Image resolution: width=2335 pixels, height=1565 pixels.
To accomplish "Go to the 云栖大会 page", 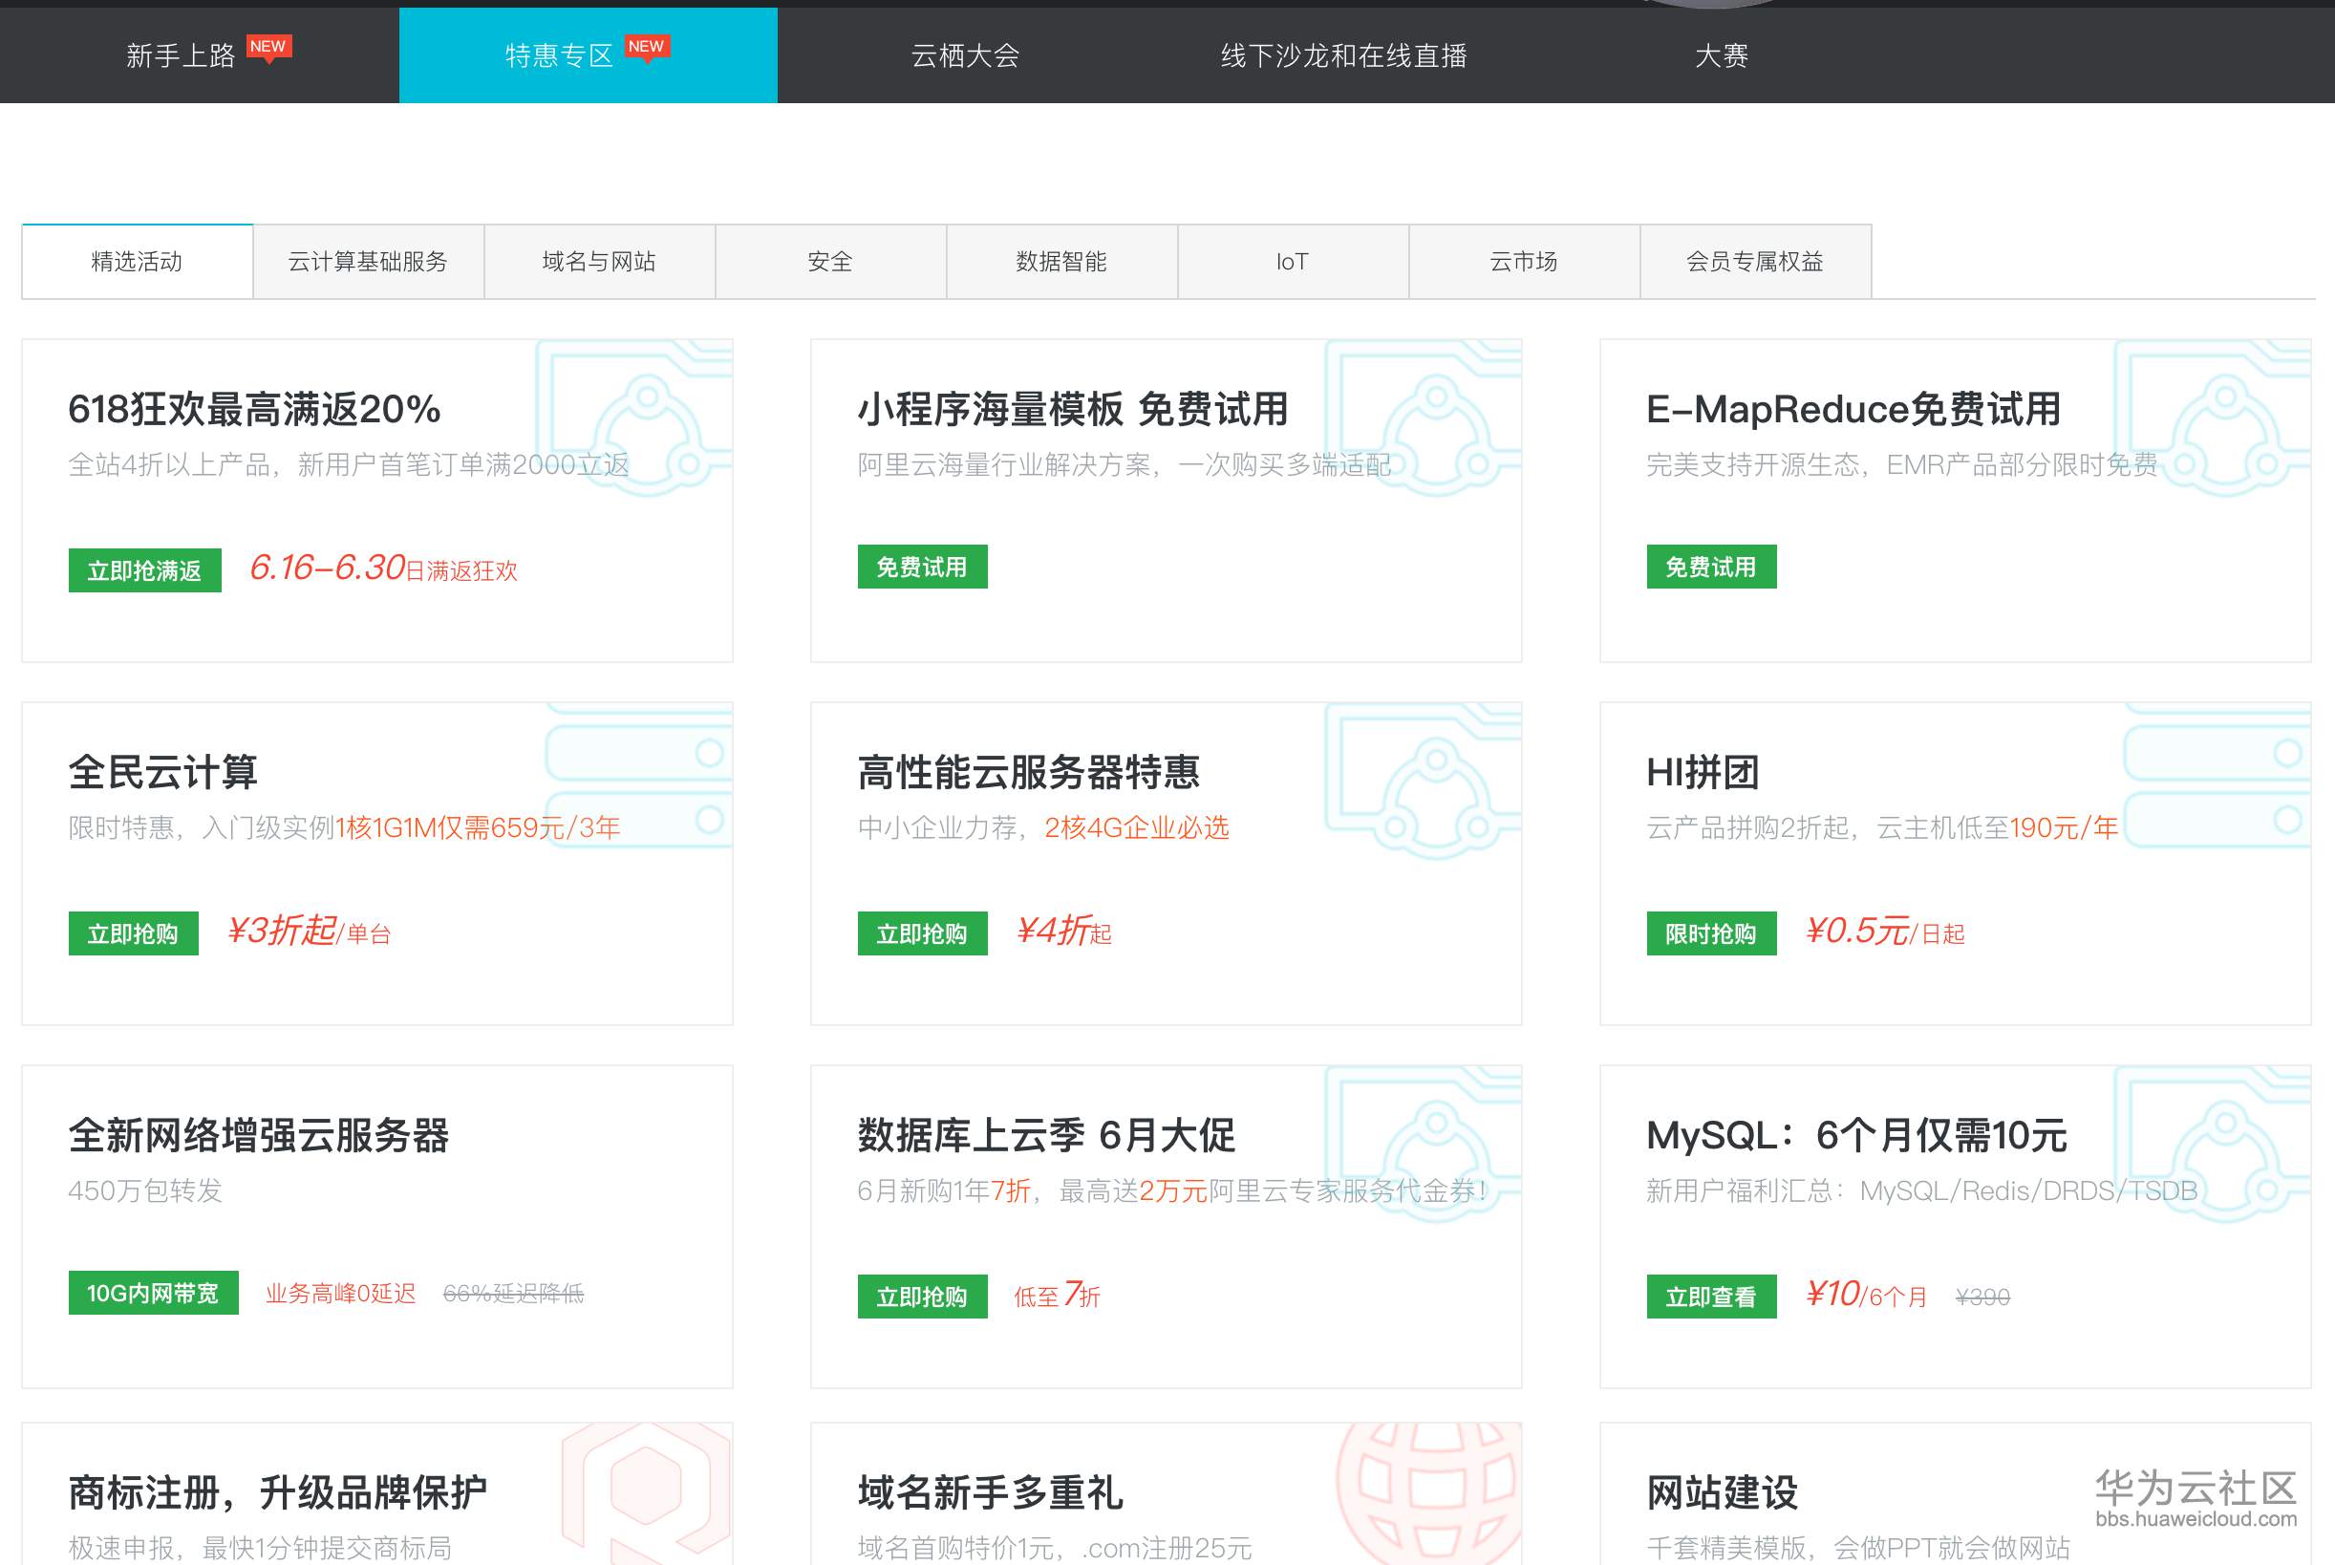I will 965,54.
